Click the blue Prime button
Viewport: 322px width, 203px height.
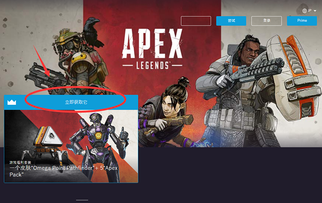click(x=302, y=21)
